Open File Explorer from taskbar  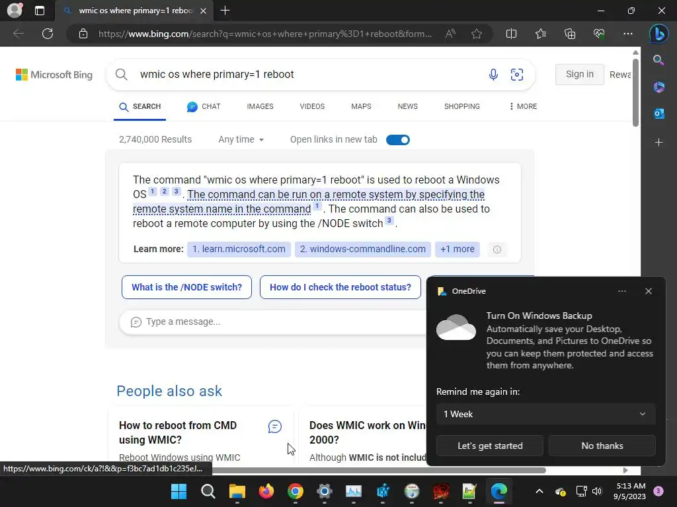click(x=237, y=491)
